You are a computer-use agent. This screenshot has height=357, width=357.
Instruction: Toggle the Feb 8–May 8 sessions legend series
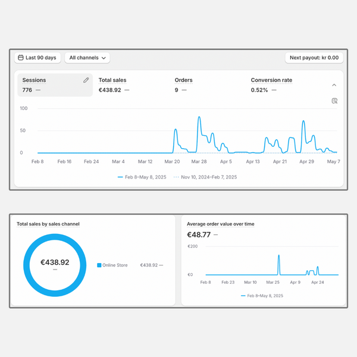tap(142, 177)
